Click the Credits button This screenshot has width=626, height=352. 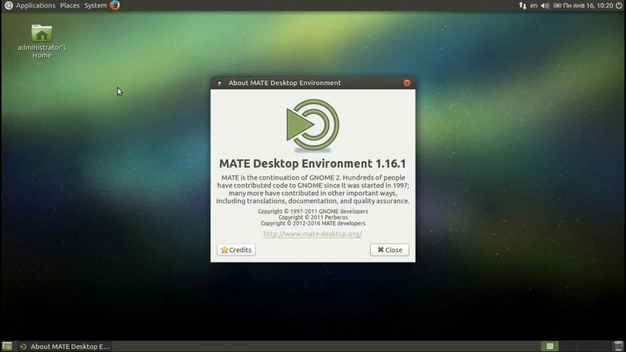236,250
